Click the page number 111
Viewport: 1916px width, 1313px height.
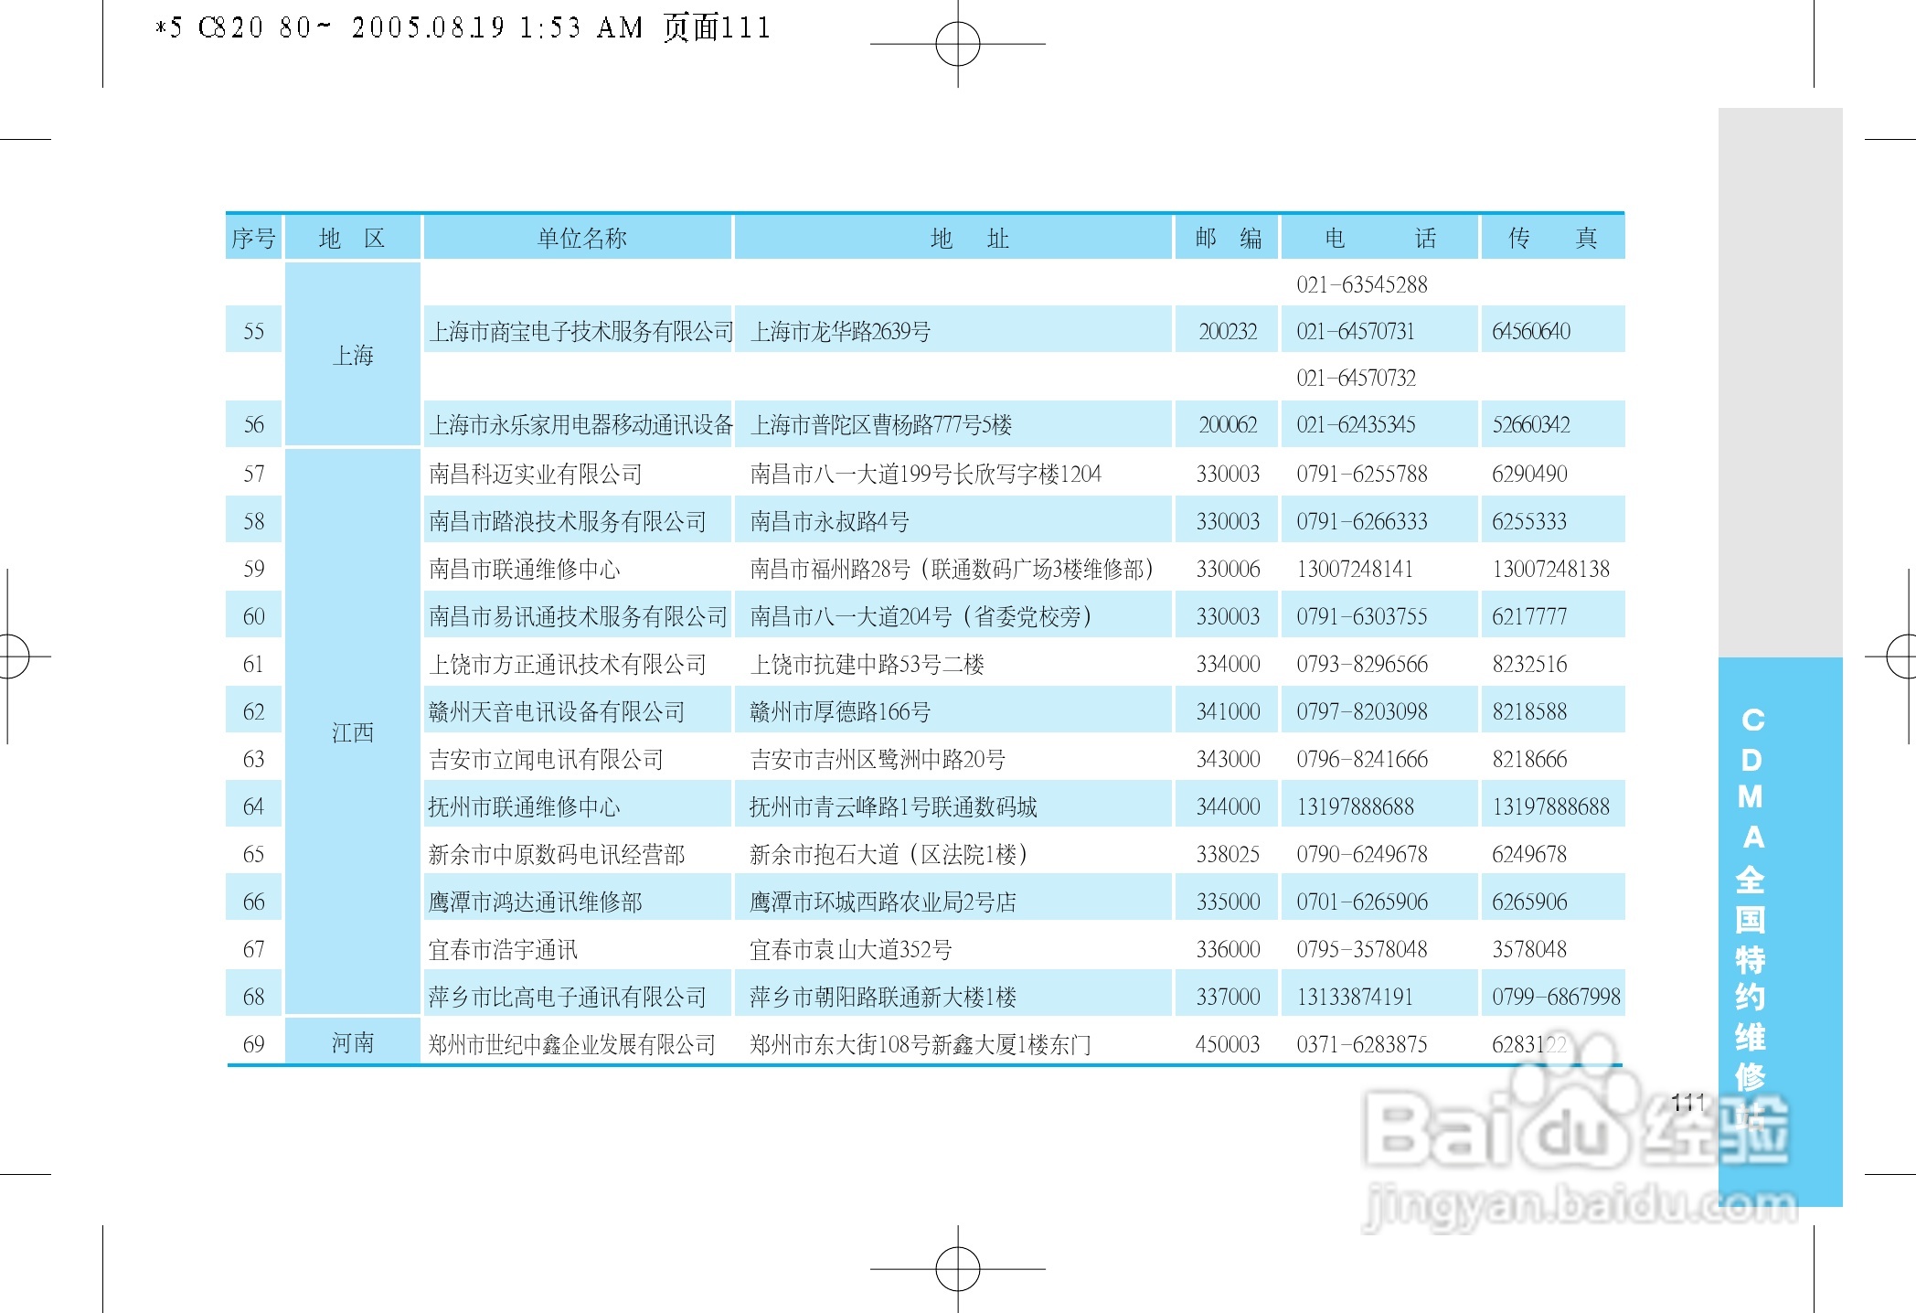point(1687,1103)
